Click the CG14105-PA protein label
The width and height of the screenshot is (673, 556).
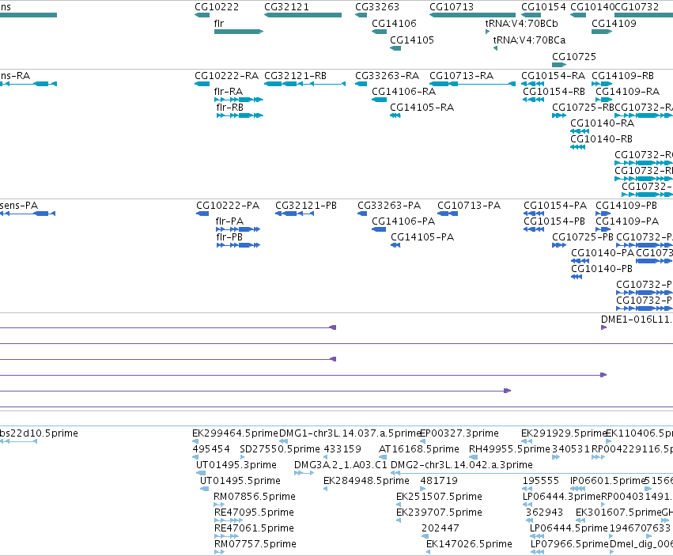(x=422, y=237)
